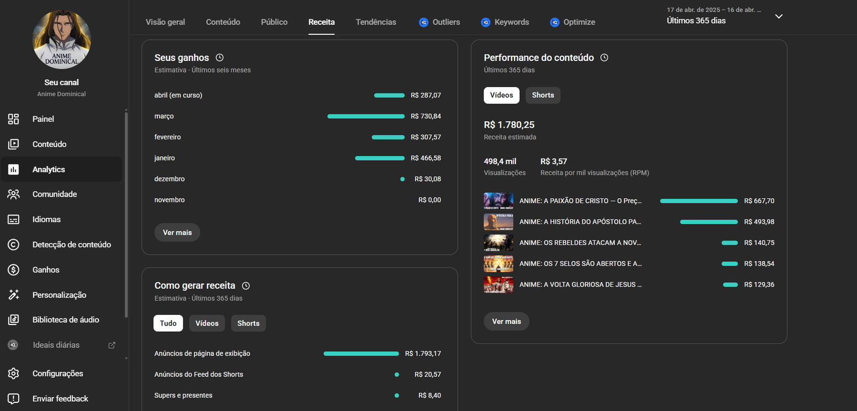Click the março earnings bar
This screenshot has width=857, height=411.
tap(366, 116)
